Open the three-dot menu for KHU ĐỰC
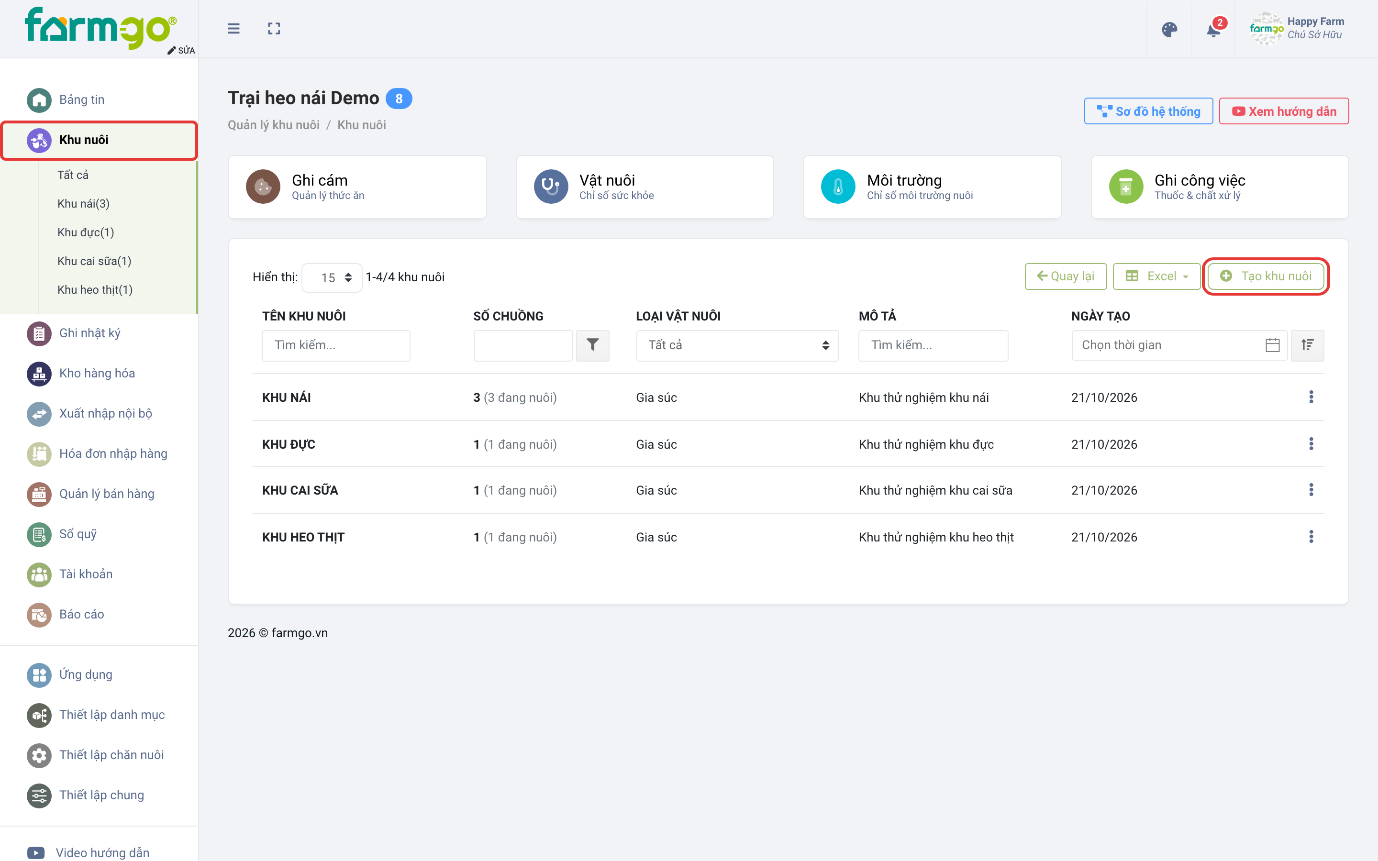Image resolution: width=1378 pixels, height=861 pixels. pyautogui.click(x=1311, y=443)
